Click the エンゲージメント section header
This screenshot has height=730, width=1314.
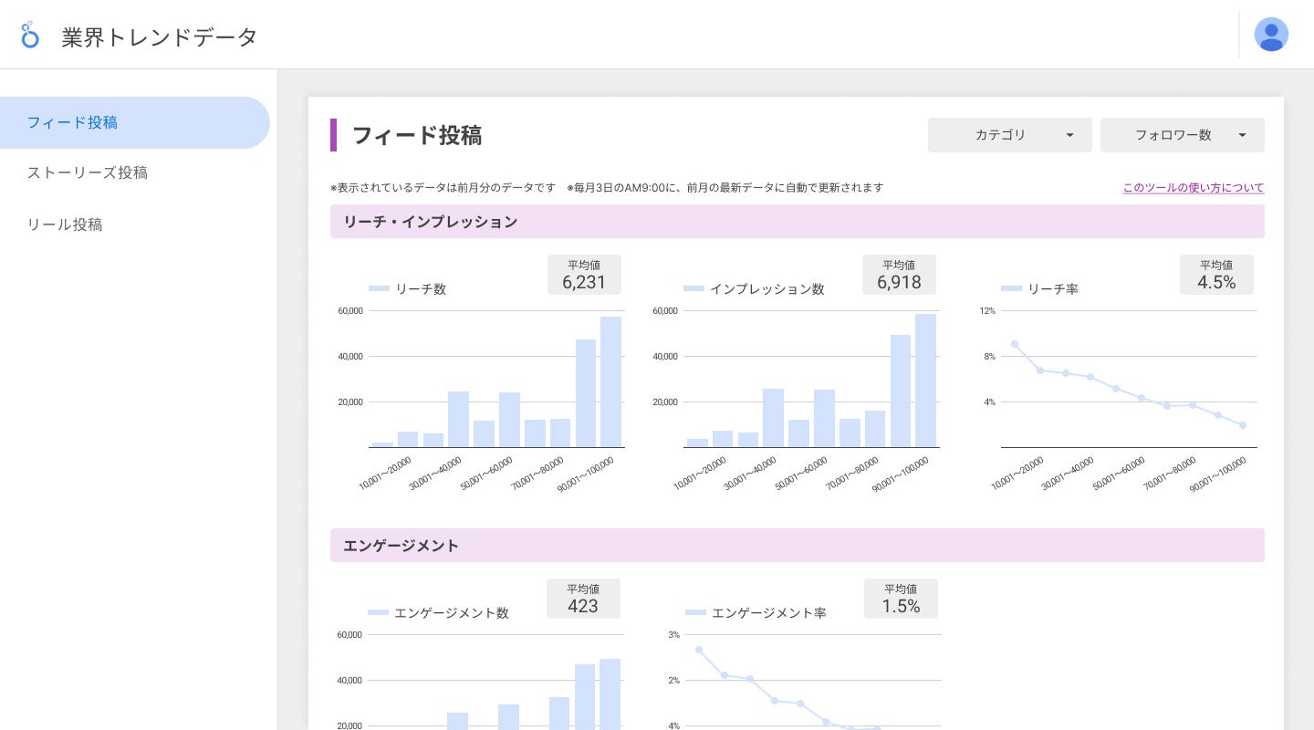coord(798,546)
